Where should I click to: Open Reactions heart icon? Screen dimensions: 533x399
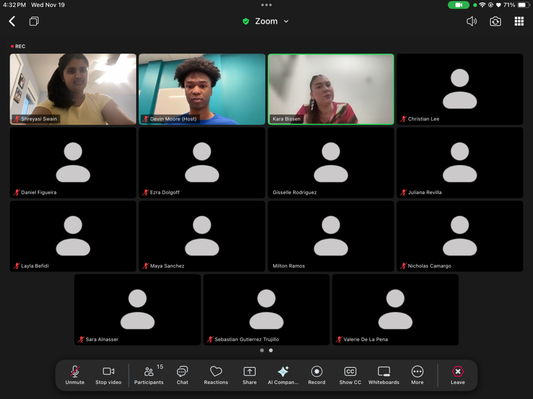pos(216,375)
